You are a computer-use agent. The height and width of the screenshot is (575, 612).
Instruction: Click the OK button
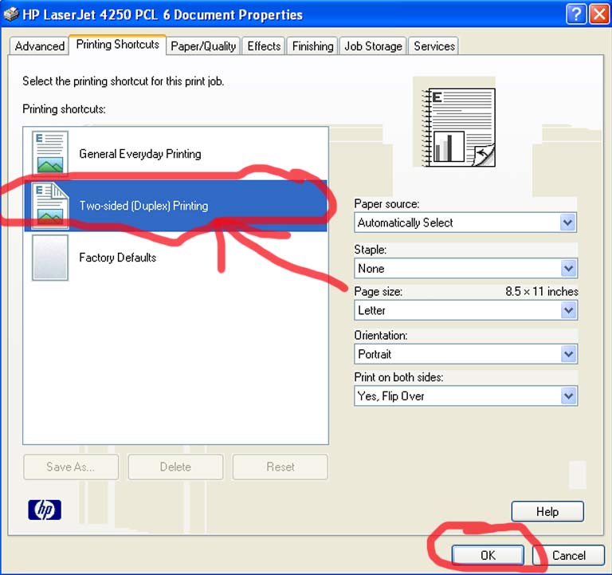click(x=488, y=555)
